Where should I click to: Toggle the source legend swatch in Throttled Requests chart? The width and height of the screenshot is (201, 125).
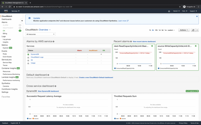coord(120,119)
